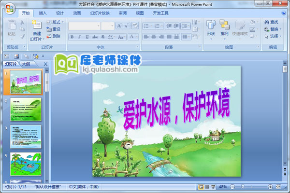Image resolution: width=290 pixels, height=193 pixels.
Task: Switch to the 大纲 outline pane tab
Action: (26, 64)
